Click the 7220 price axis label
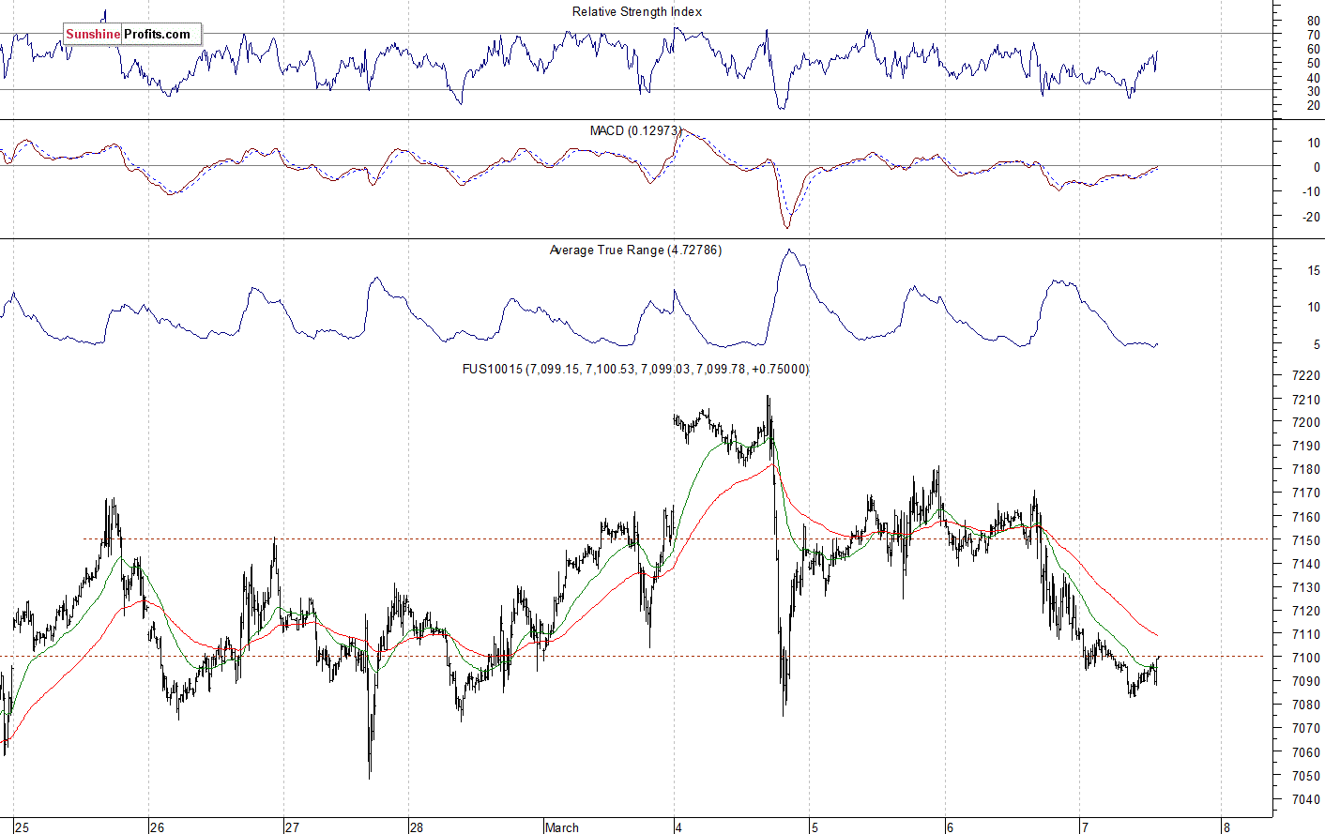Image resolution: width=1325 pixels, height=834 pixels. click(x=1306, y=375)
